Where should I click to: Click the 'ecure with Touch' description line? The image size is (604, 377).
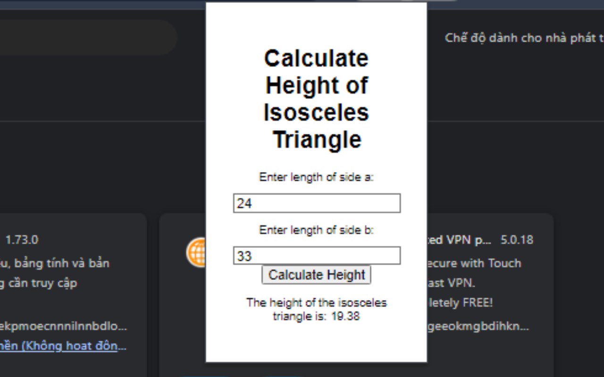point(474,263)
